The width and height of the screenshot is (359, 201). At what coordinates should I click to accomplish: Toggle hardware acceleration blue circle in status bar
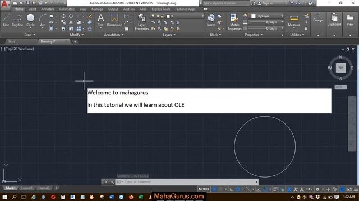[342, 189]
